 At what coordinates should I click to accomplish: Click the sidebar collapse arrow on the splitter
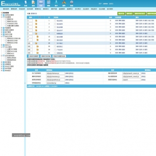(25, 83)
